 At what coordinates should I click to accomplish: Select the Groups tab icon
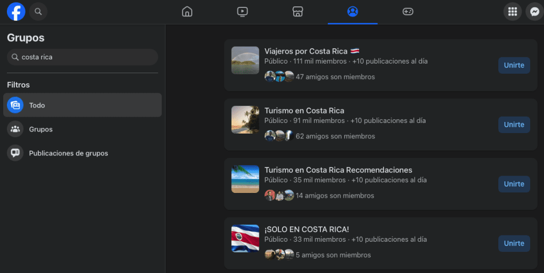click(353, 12)
